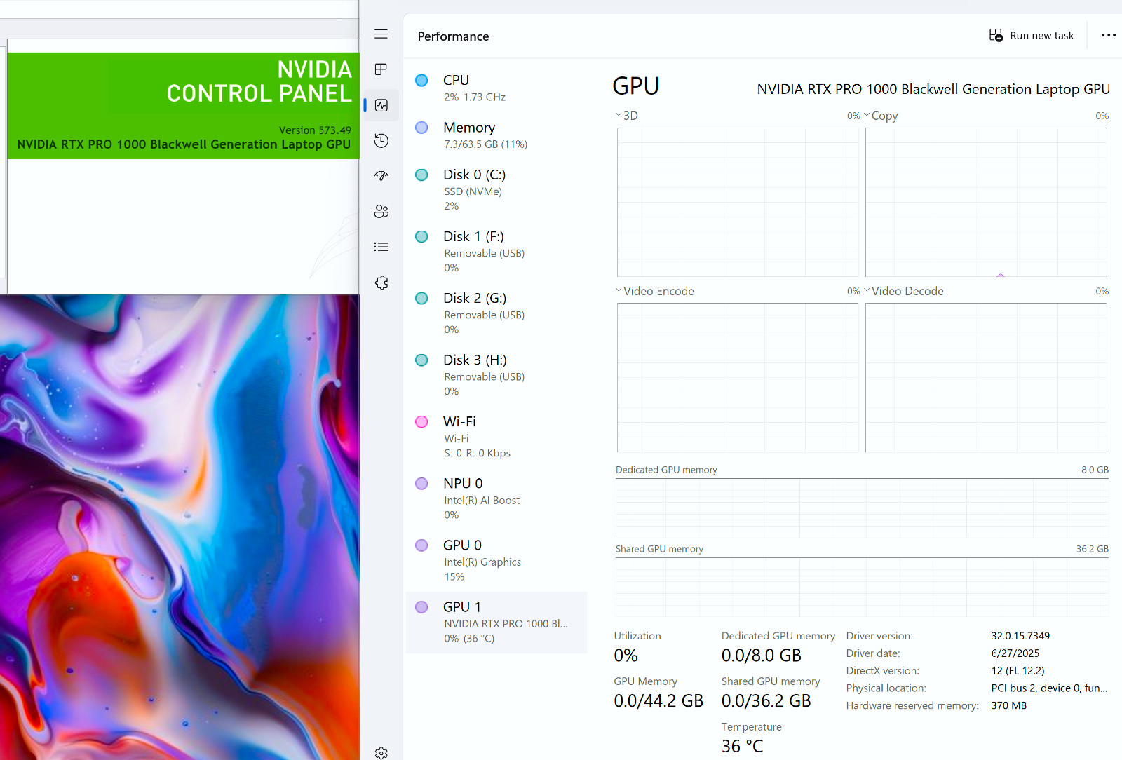Click the Wi-Fi pink circle indicator
Image resolution: width=1122 pixels, height=760 pixels.
421,421
